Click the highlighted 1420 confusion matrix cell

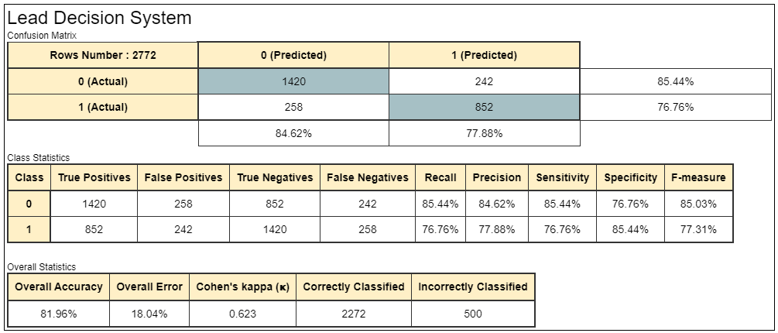(x=293, y=81)
